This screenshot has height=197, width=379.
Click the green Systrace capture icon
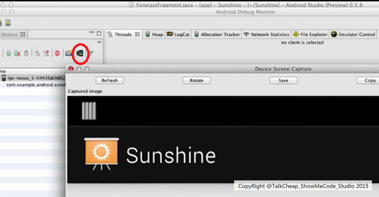pyautogui.click(x=92, y=53)
